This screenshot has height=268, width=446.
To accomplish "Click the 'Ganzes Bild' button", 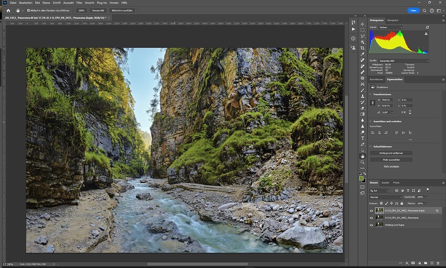I will point(98,10).
